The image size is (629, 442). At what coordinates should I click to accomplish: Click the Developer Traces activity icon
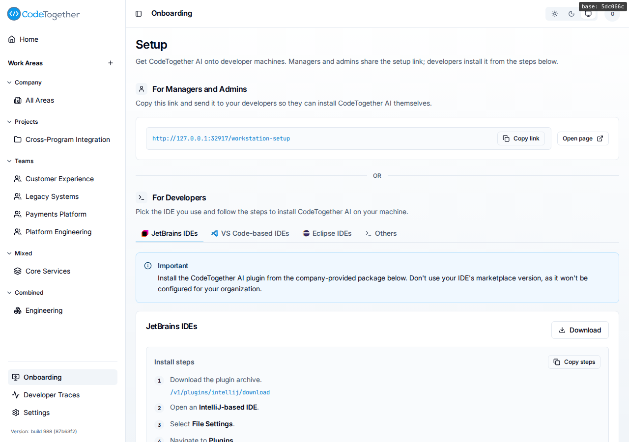[16, 395]
